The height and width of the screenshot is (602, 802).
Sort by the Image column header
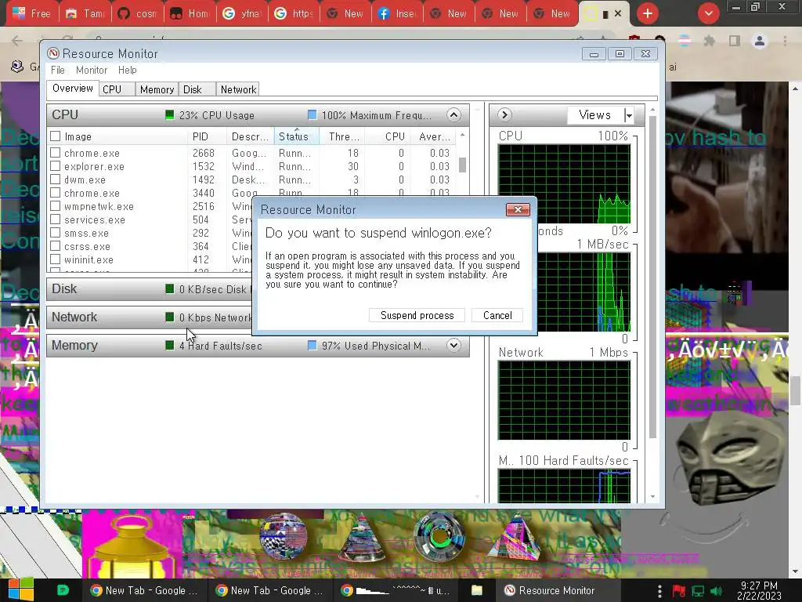pyautogui.click(x=117, y=136)
